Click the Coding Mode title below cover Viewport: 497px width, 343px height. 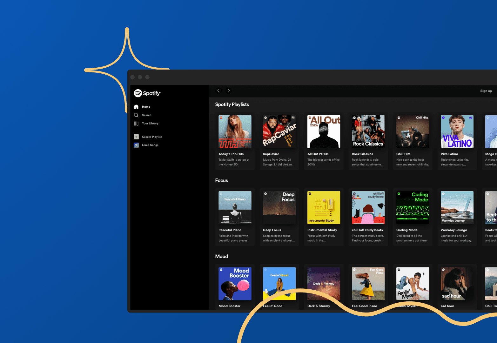click(x=407, y=230)
